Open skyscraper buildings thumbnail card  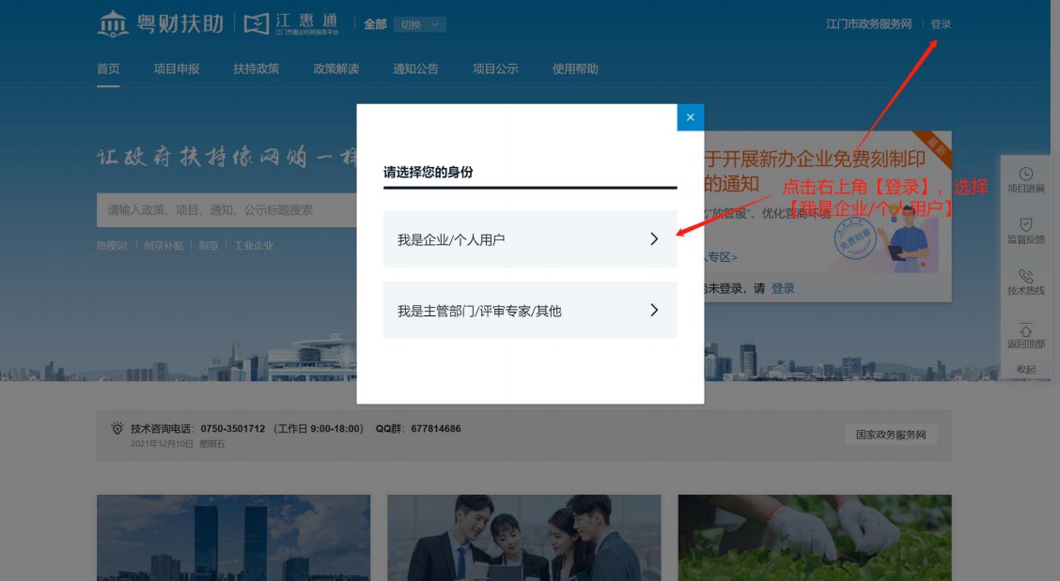click(x=233, y=538)
